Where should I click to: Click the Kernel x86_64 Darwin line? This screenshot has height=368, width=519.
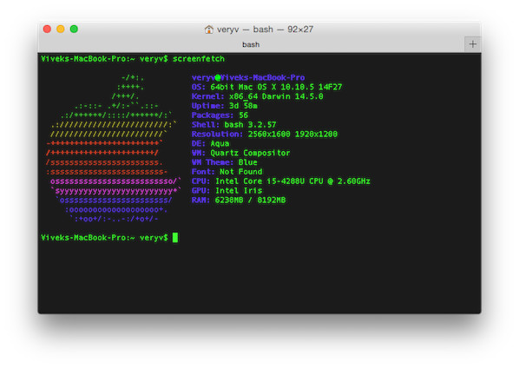(257, 96)
